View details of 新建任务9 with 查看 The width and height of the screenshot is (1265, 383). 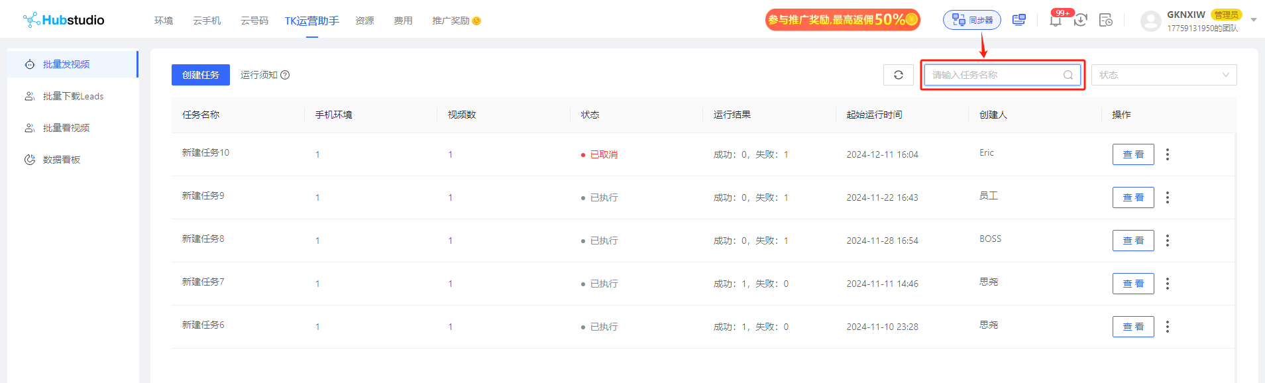point(1133,197)
